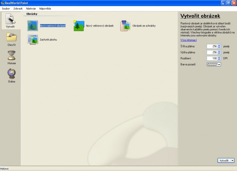The height and width of the screenshot is (171, 237).
Task: Open the Barva pozadí color dropdown
Action: tap(214, 65)
